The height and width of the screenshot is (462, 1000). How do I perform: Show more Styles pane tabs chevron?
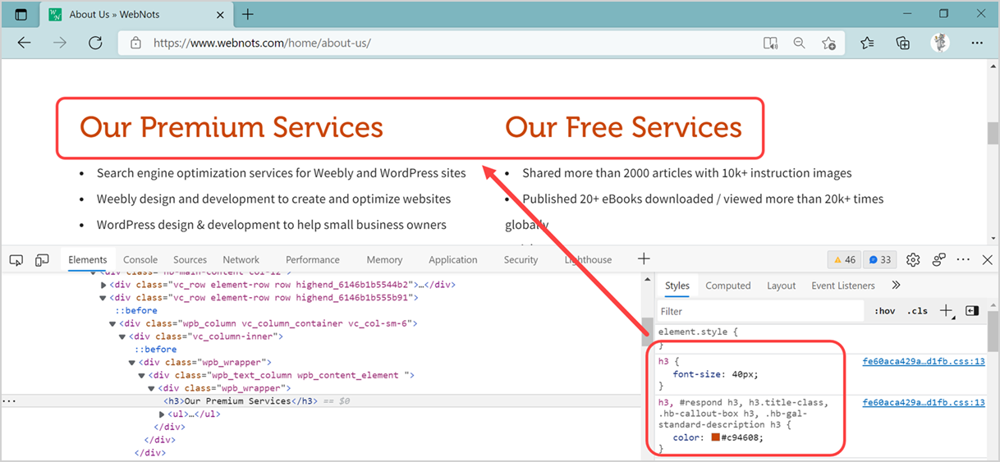[896, 286]
